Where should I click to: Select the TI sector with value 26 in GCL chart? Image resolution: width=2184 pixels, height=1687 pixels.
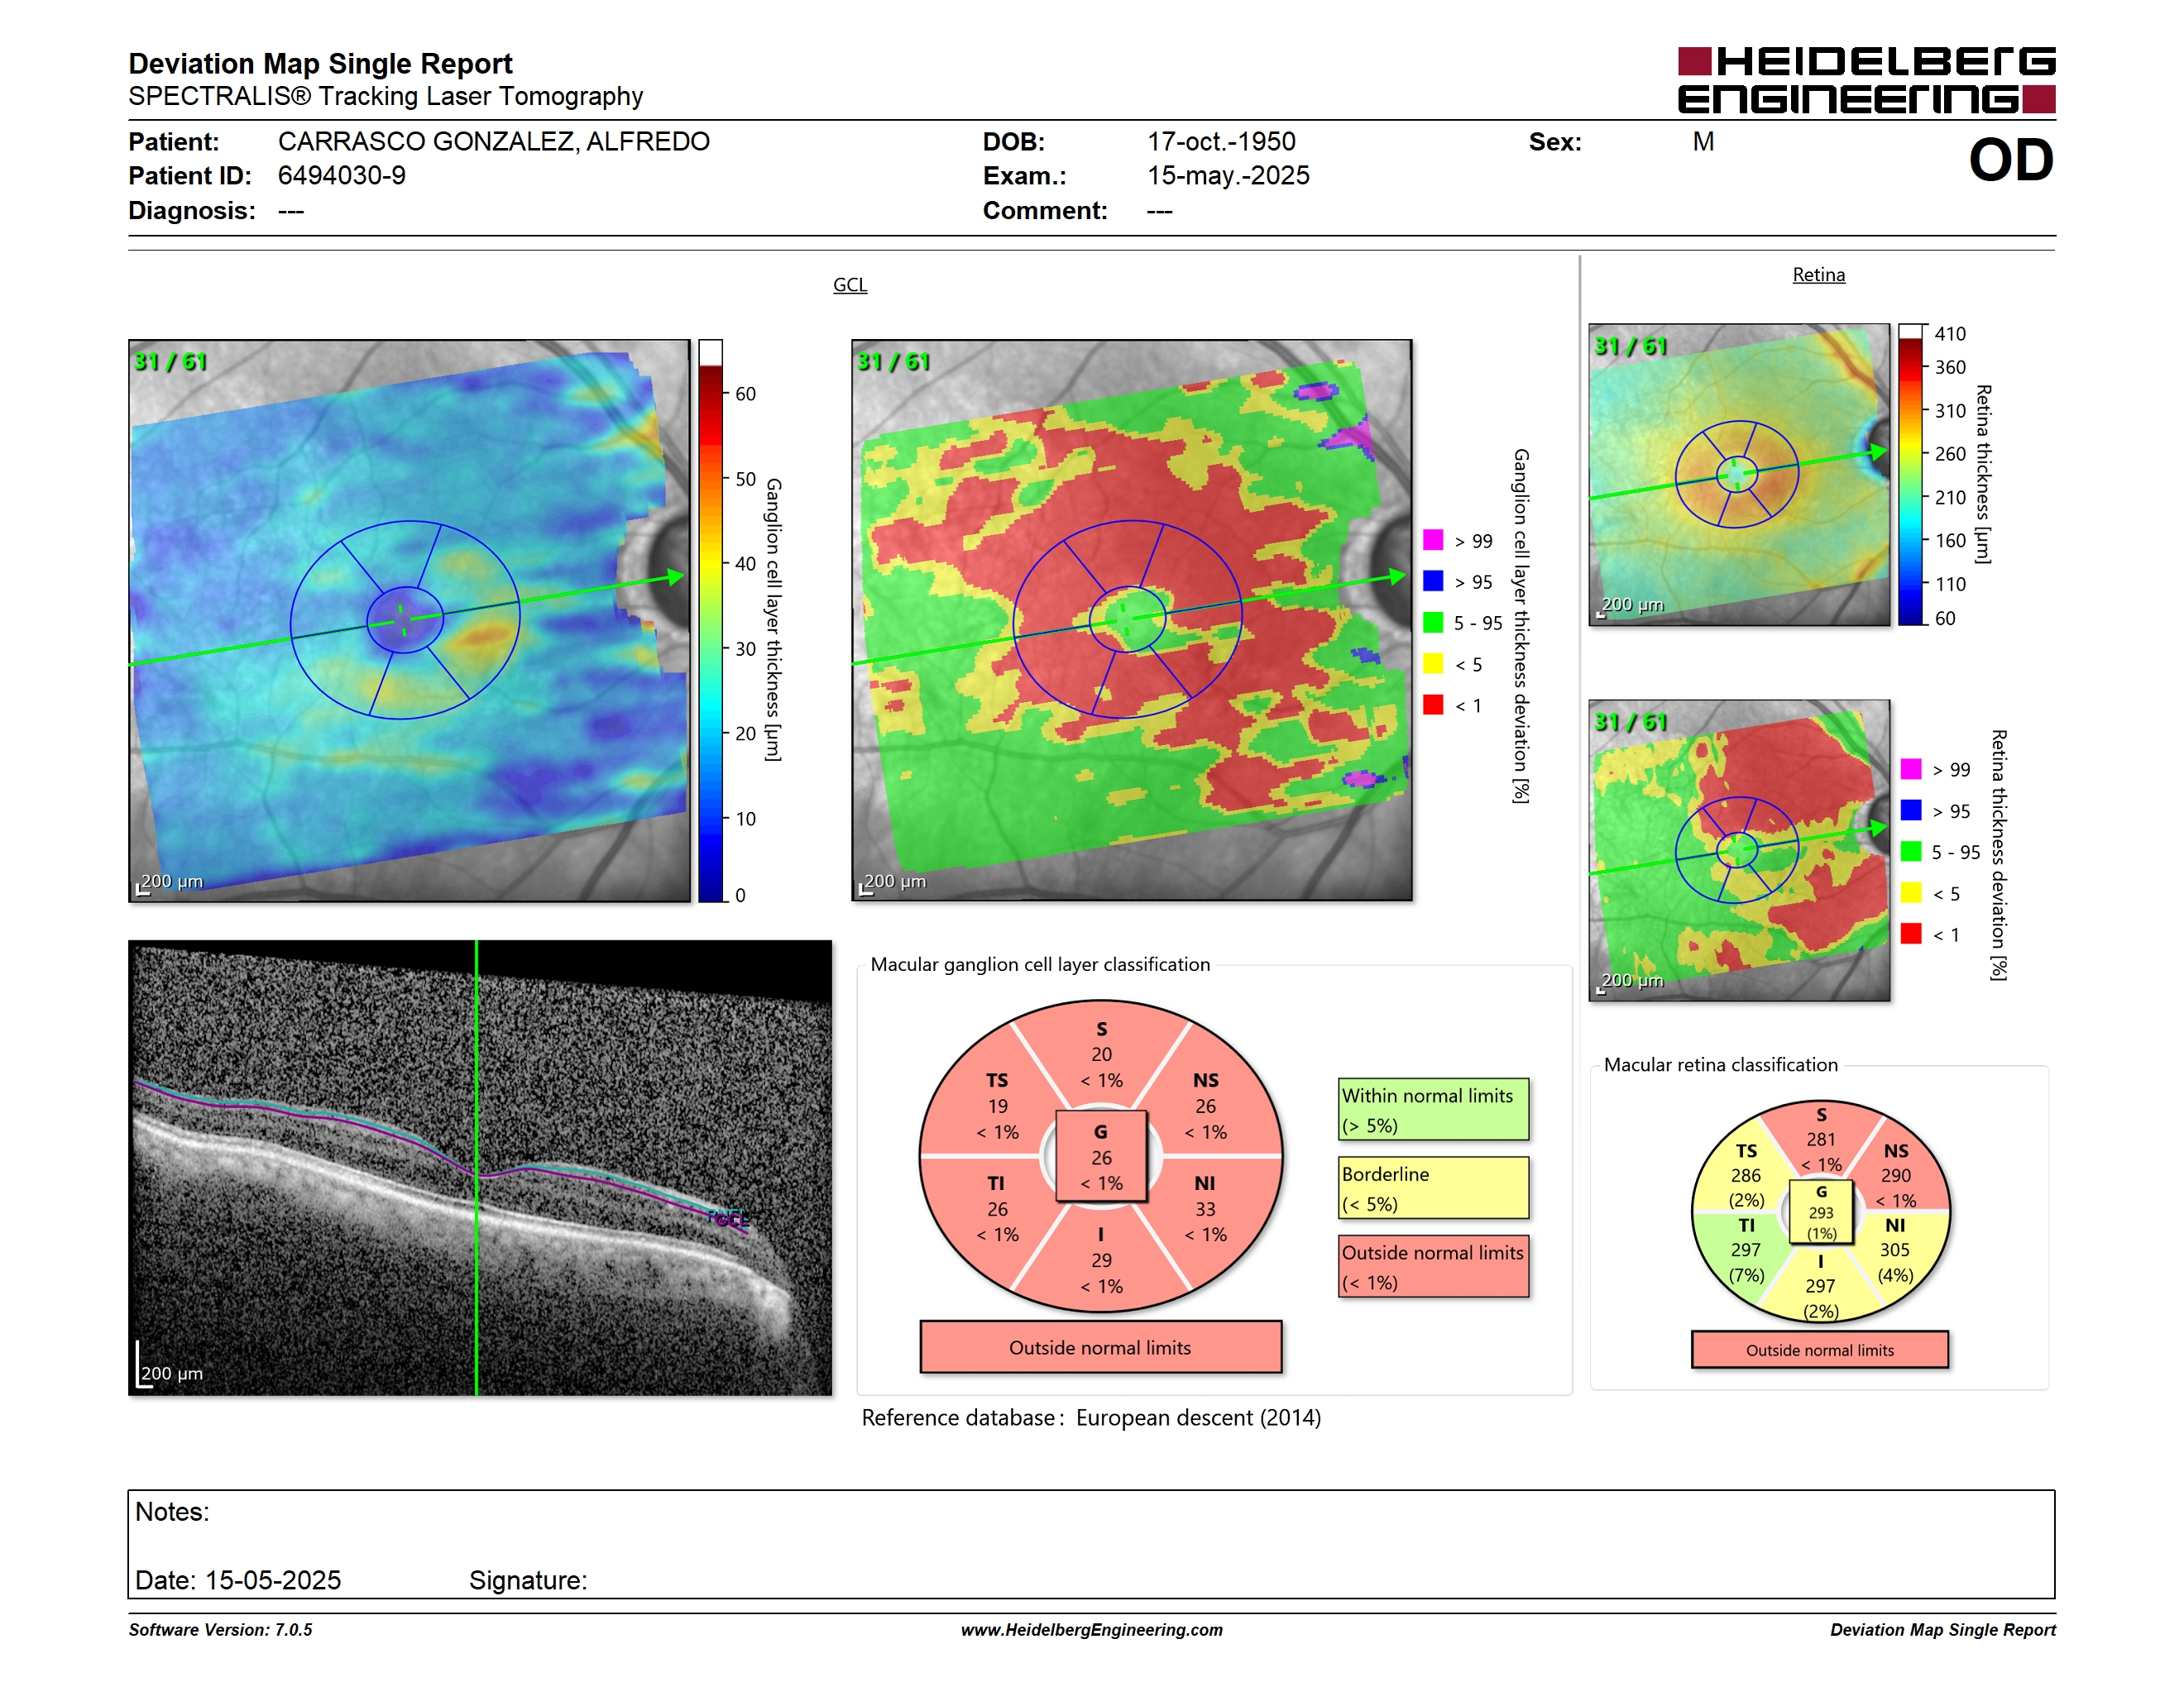(x=998, y=1209)
